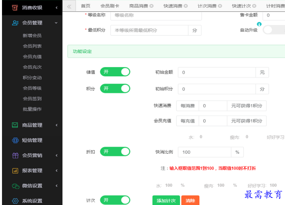The height and width of the screenshot is (205, 285).
Task: Click the 微信设置 WeChat icon
Action: (15, 186)
